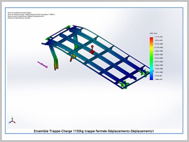Click the Ensemble Trappe-Charge 1150kg caption
Viewport: 189px width, 142px height.
94,131
